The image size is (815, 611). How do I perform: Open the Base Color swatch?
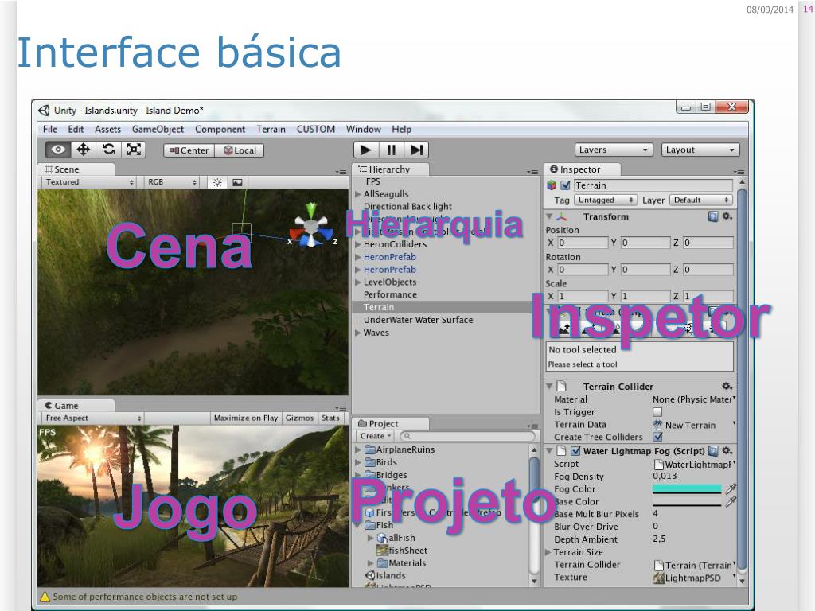(687, 501)
